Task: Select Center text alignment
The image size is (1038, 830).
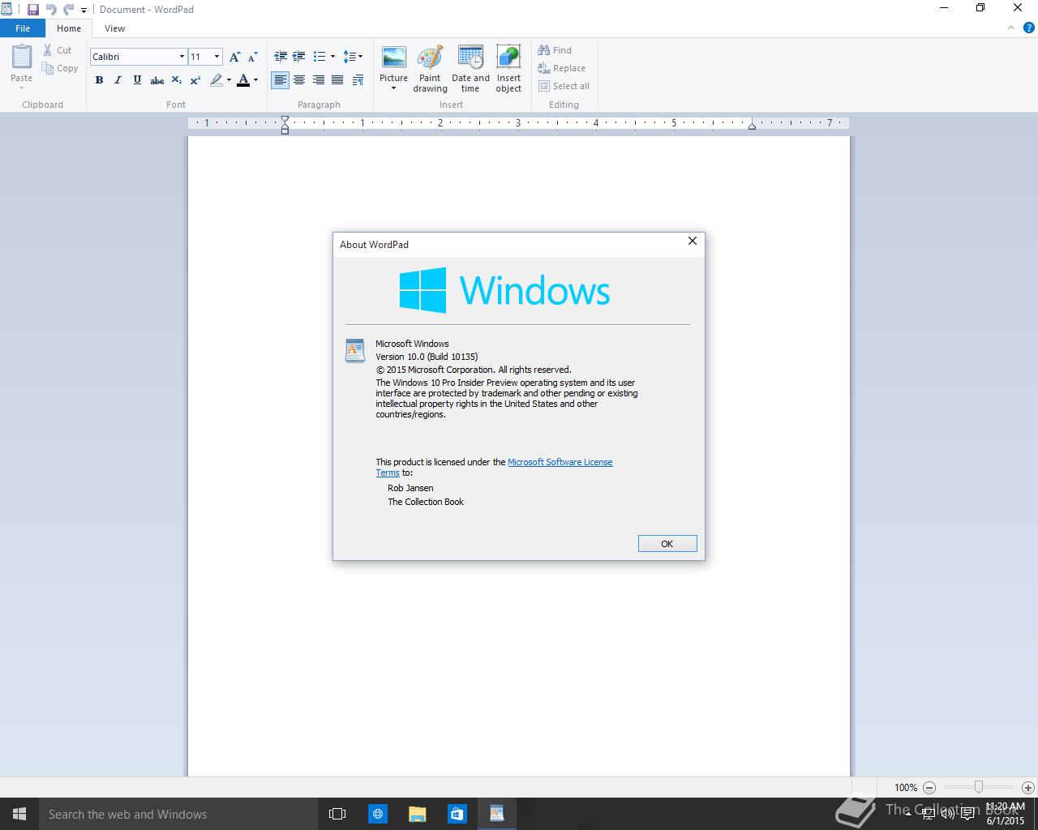Action: point(299,80)
